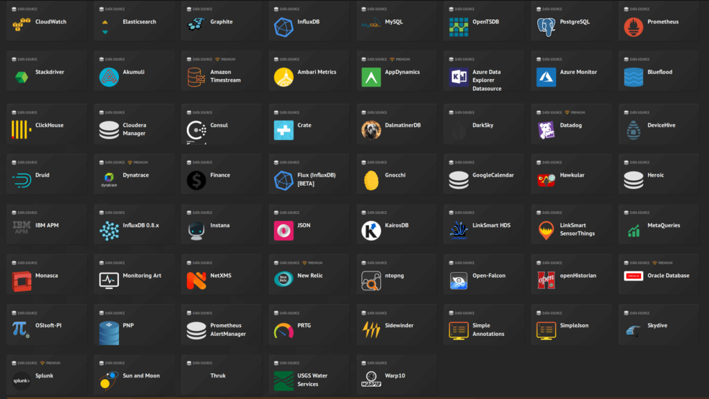Choose the Cloudera Manager data source
Viewport: 709px width, 399px height.
tap(134, 125)
